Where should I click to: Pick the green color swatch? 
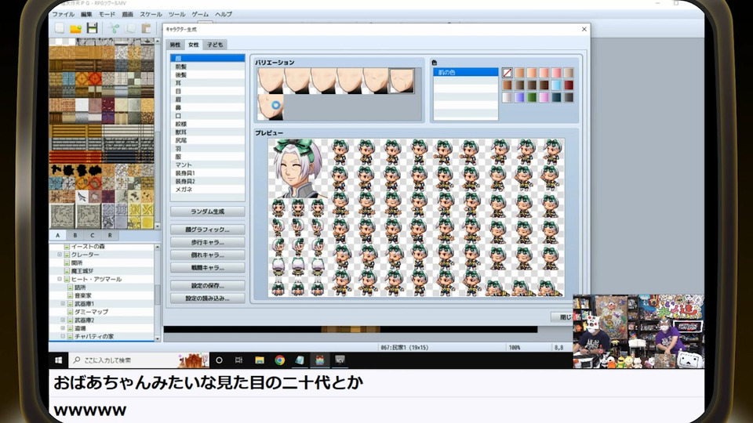(x=532, y=97)
